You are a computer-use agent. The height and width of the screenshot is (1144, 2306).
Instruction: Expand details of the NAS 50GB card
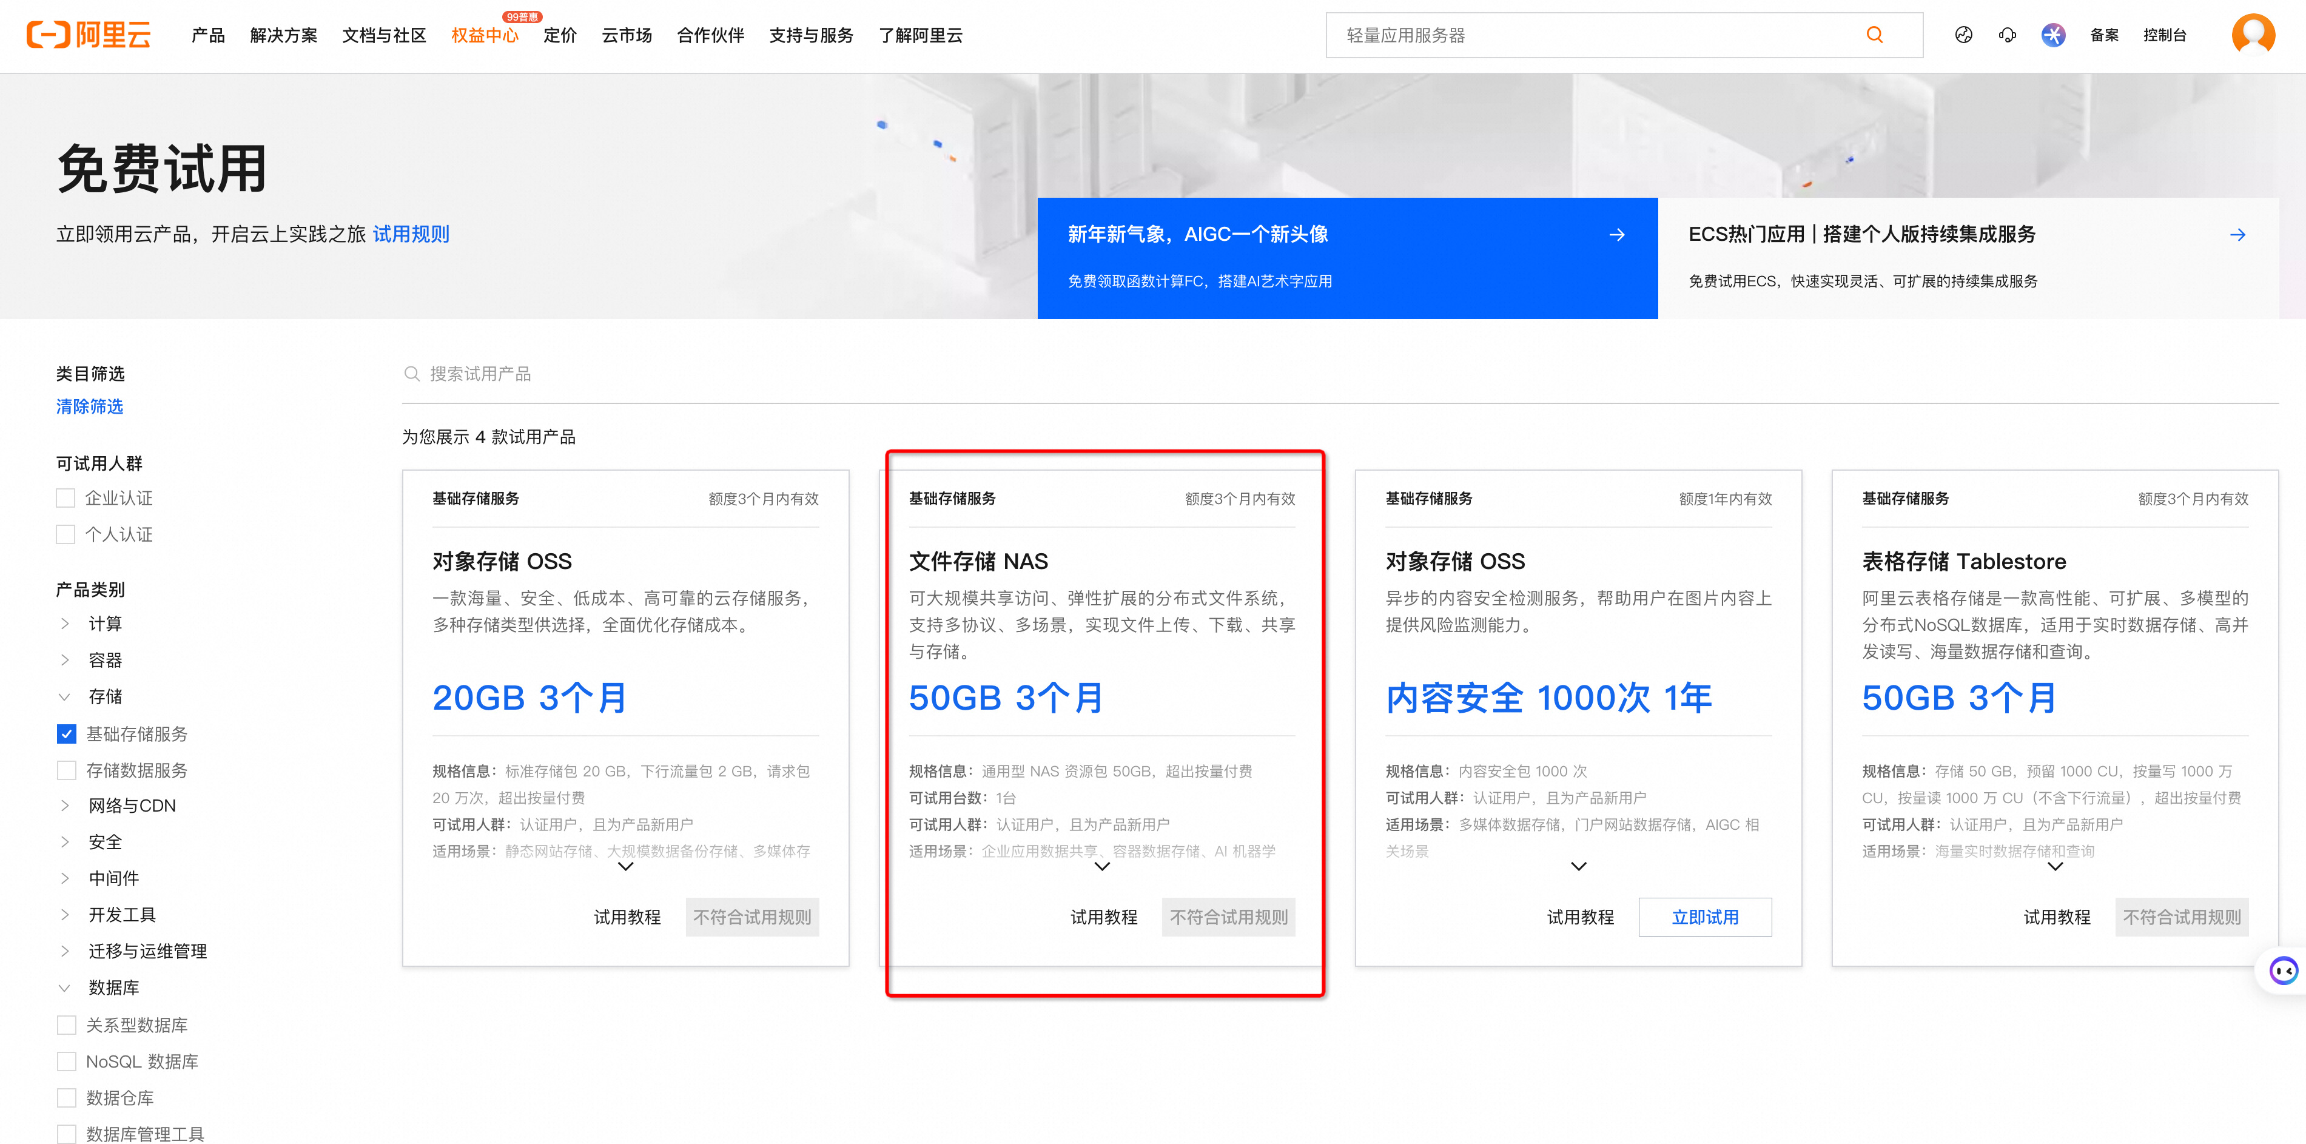1102,867
